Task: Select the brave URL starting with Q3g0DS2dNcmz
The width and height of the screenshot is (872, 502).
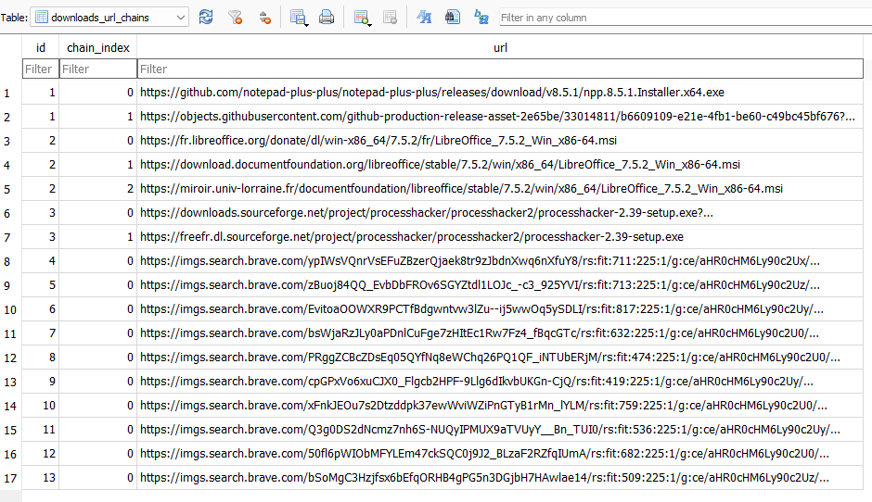Action: pos(500,429)
